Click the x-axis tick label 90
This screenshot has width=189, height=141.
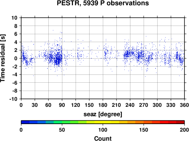point(62,105)
